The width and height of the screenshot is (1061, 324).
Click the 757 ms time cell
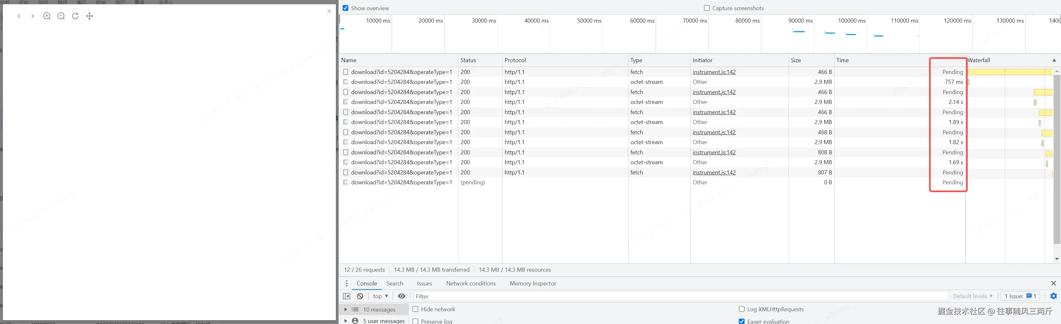[953, 82]
